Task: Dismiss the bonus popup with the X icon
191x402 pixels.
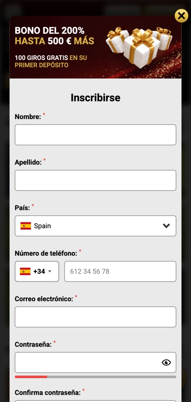Action: coord(181,16)
